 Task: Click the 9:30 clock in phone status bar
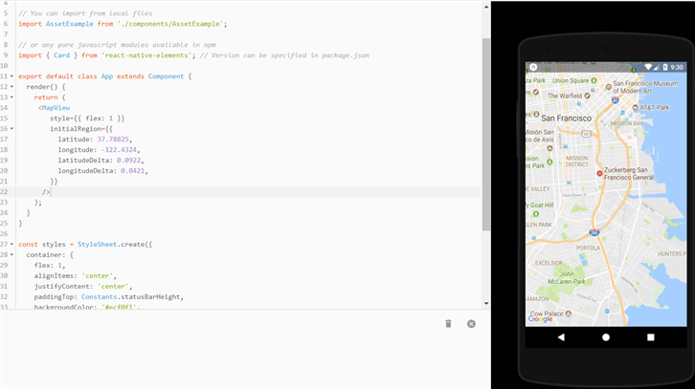point(677,67)
